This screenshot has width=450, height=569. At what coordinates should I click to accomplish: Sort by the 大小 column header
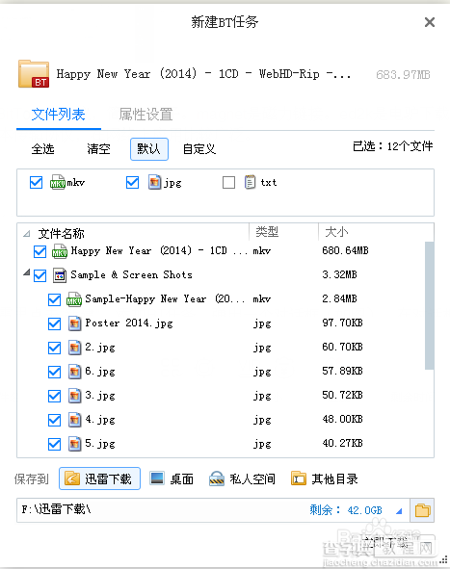[x=336, y=231]
